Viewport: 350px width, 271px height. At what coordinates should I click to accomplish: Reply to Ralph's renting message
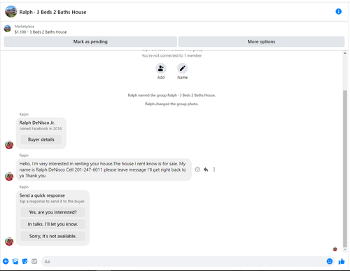coord(206,169)
